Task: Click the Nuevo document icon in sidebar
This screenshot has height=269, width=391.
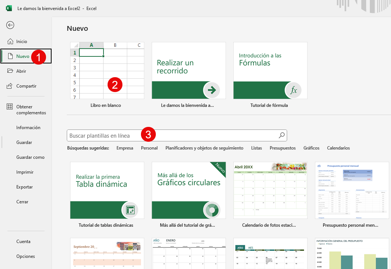Action: 10,56
